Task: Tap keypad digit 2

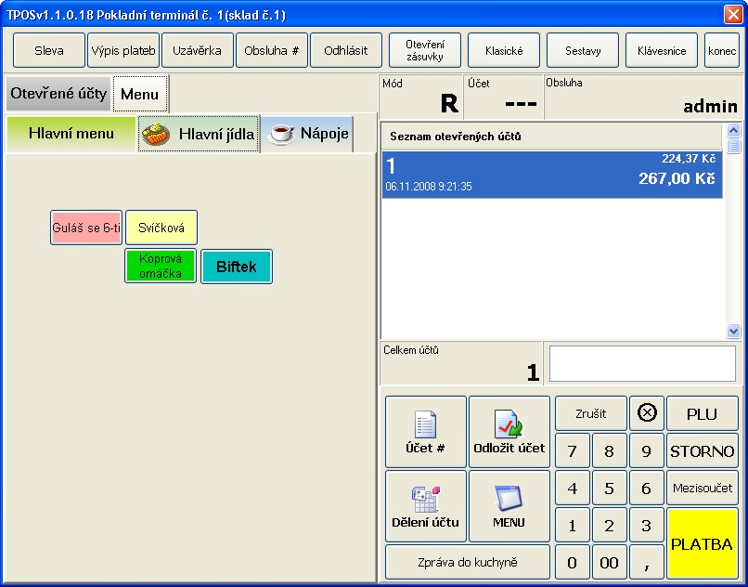Action: 609,525
